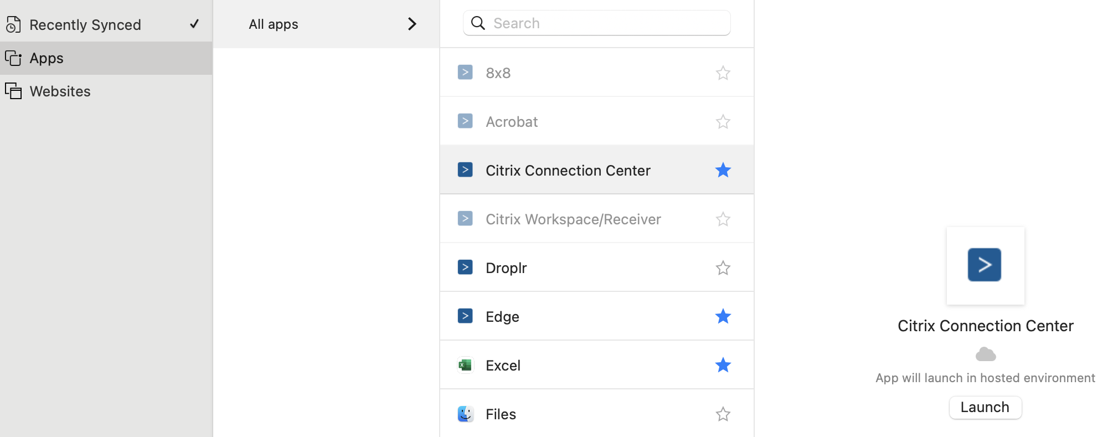This screenshot has width=1118, height=437.
Task: Star the Citrix Workspace/Receiver app
Action: (x=723, y=219)
